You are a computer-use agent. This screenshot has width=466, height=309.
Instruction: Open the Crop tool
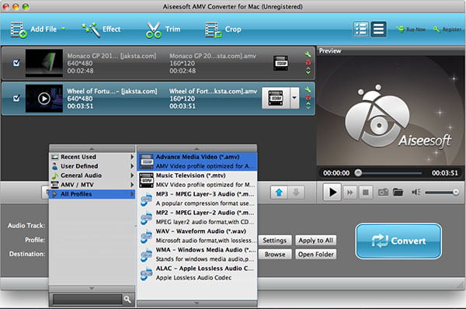tap(223, 30)
